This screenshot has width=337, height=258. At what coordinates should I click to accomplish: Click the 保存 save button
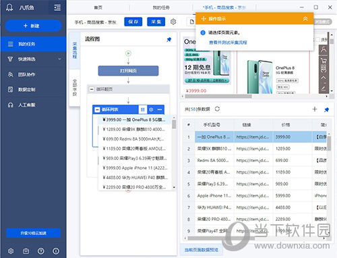pos(133,22)
